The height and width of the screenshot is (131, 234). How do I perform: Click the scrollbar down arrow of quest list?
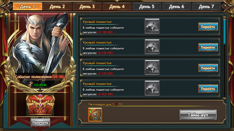point(224,98)
